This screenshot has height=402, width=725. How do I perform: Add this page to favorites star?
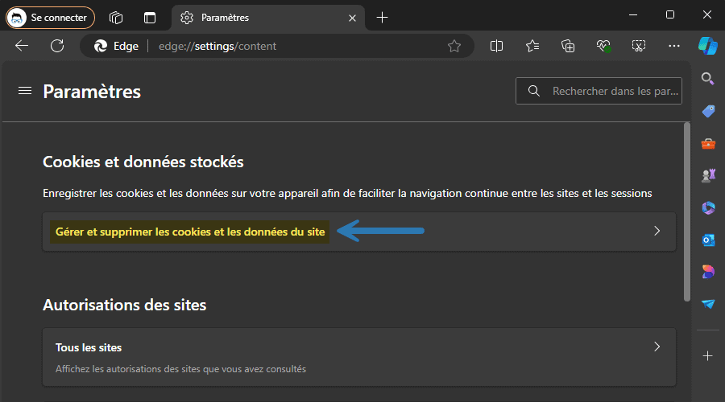click(454, 46)
